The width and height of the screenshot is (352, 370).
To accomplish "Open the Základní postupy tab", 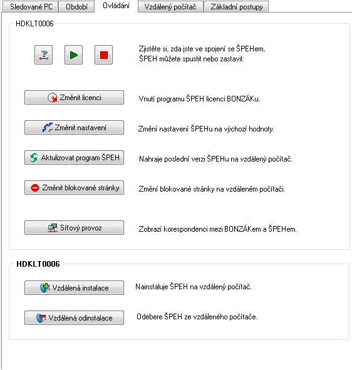I will (x=236, y=7).
